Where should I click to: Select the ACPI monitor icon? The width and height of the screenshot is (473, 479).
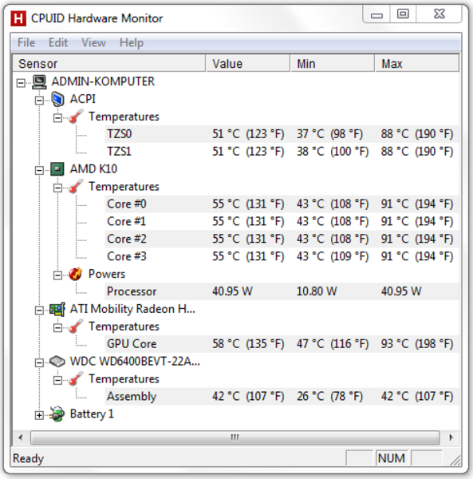[57, 99]
